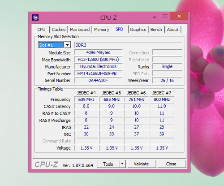224x186 pixels.
Task: Click the Single ranks value
Action: [167, 66]
